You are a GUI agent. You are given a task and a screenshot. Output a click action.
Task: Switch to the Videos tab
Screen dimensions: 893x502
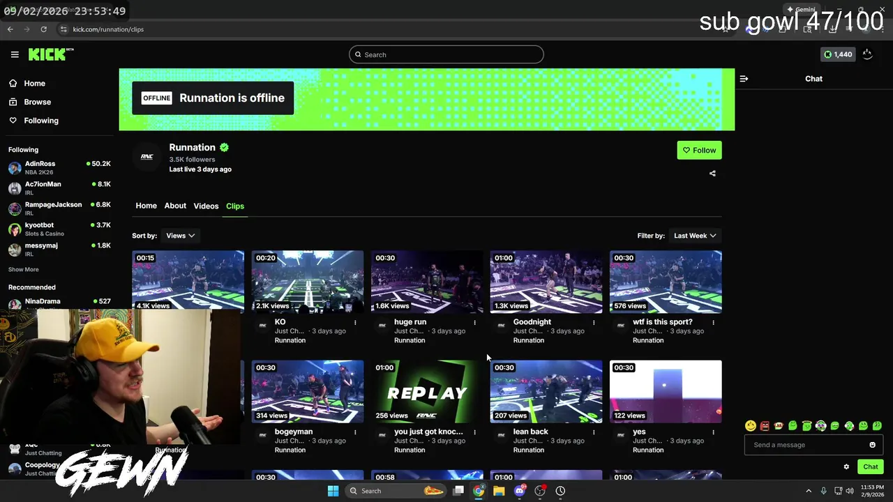click(x=206, y=206)
